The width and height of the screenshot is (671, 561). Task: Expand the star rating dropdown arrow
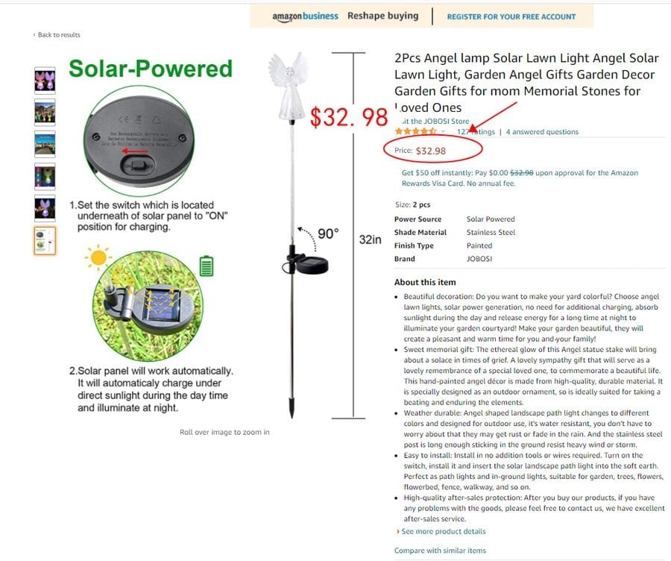pyautogui.click(x=443, y=132)
